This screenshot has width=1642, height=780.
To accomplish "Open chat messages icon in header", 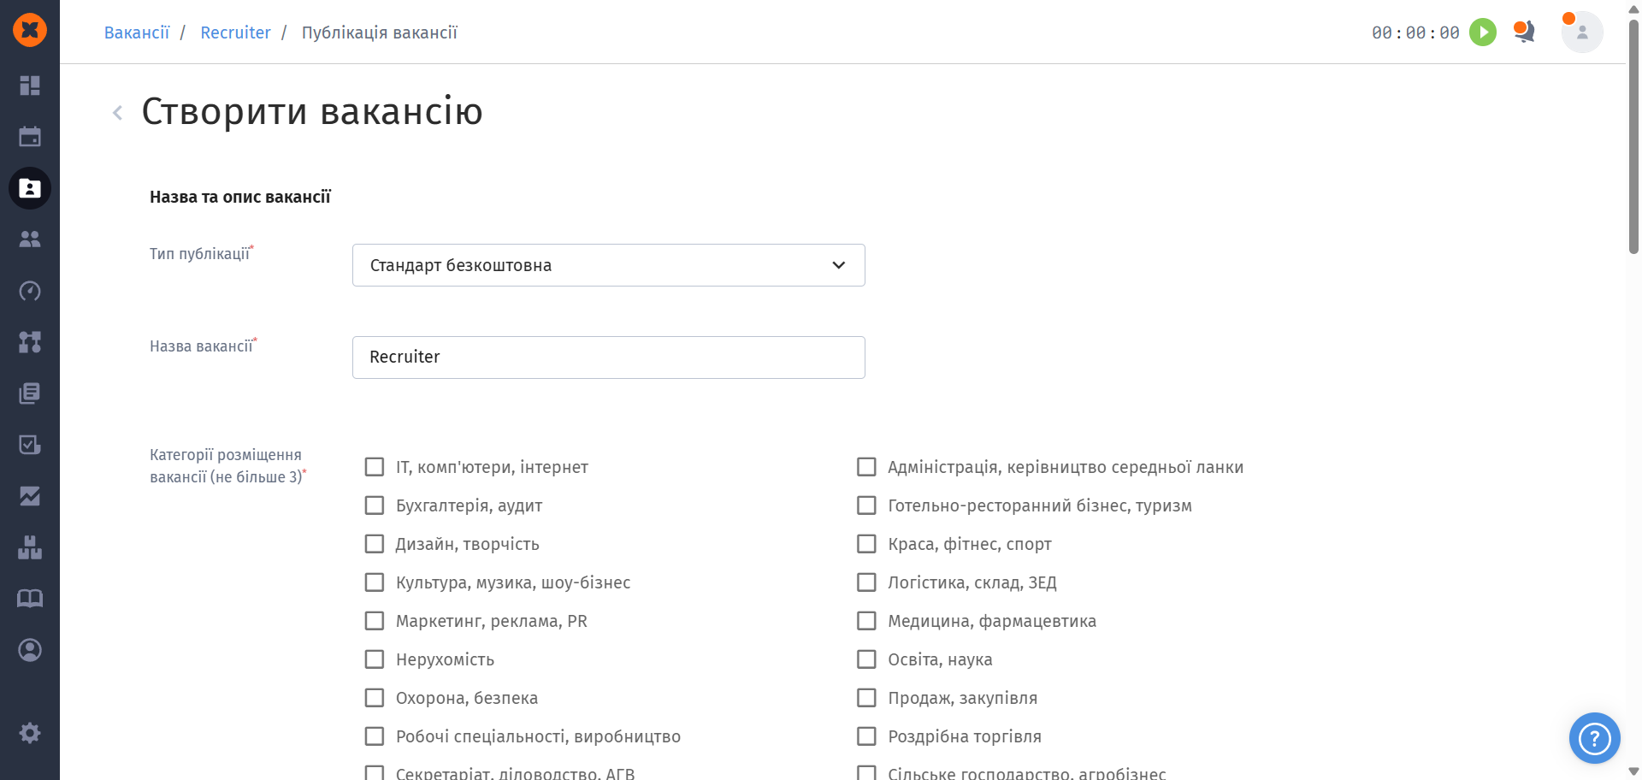I will point(1524,32).
